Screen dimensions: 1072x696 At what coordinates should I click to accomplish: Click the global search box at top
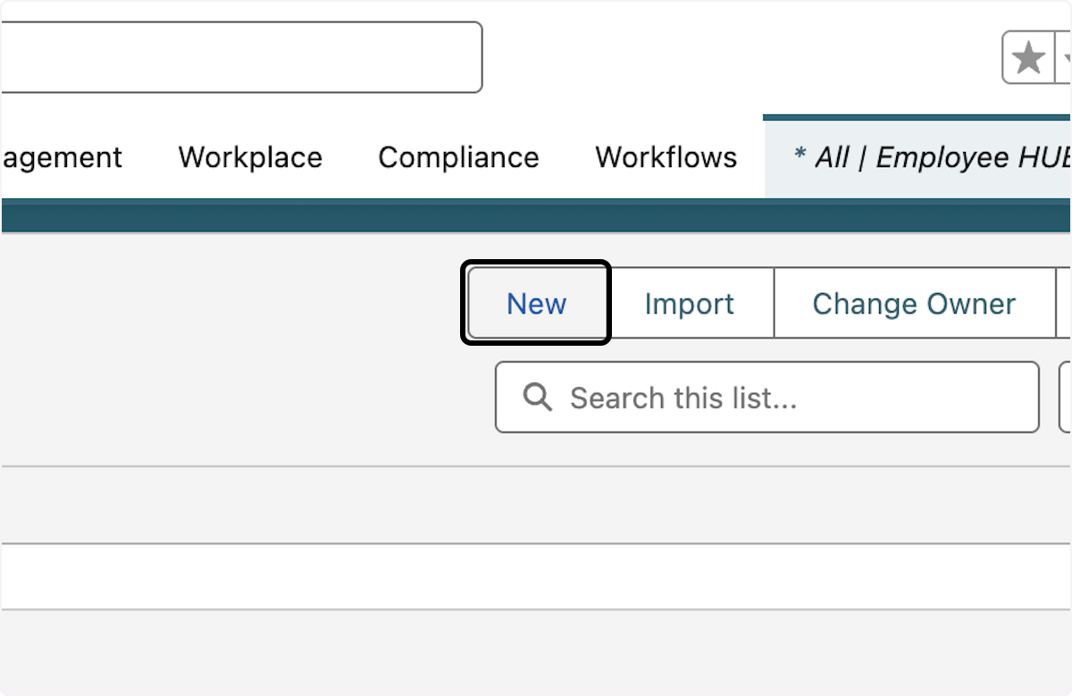tap(241, 57)
